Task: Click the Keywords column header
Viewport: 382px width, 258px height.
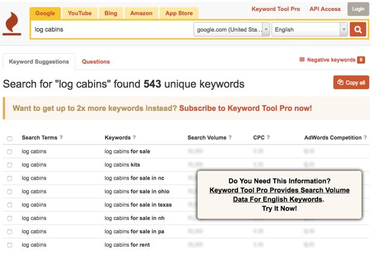Action: (117, 137)
